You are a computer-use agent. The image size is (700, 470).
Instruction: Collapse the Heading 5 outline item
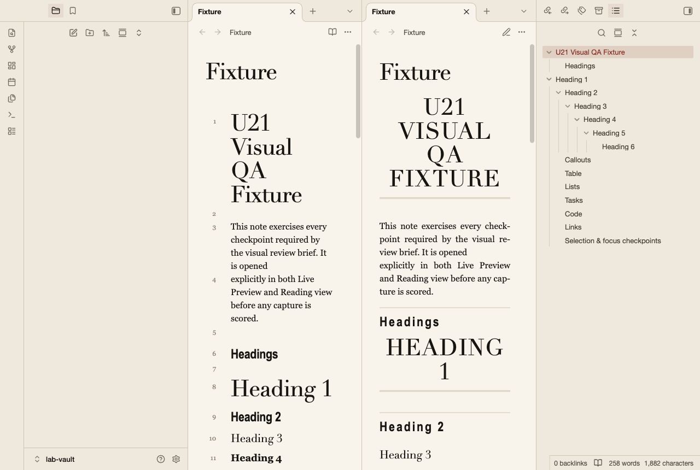click(x=586, y=133)
